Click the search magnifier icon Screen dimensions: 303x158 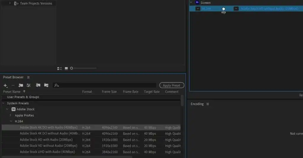click(56, 85)
